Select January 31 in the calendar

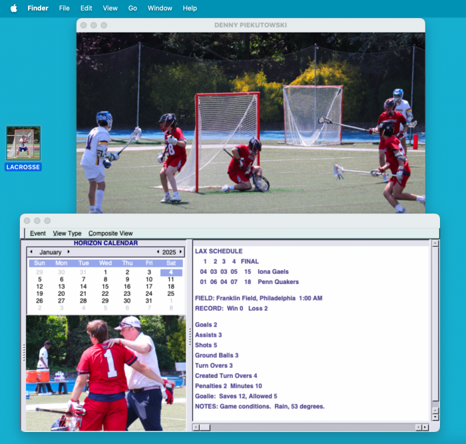(x=149, y=301)
